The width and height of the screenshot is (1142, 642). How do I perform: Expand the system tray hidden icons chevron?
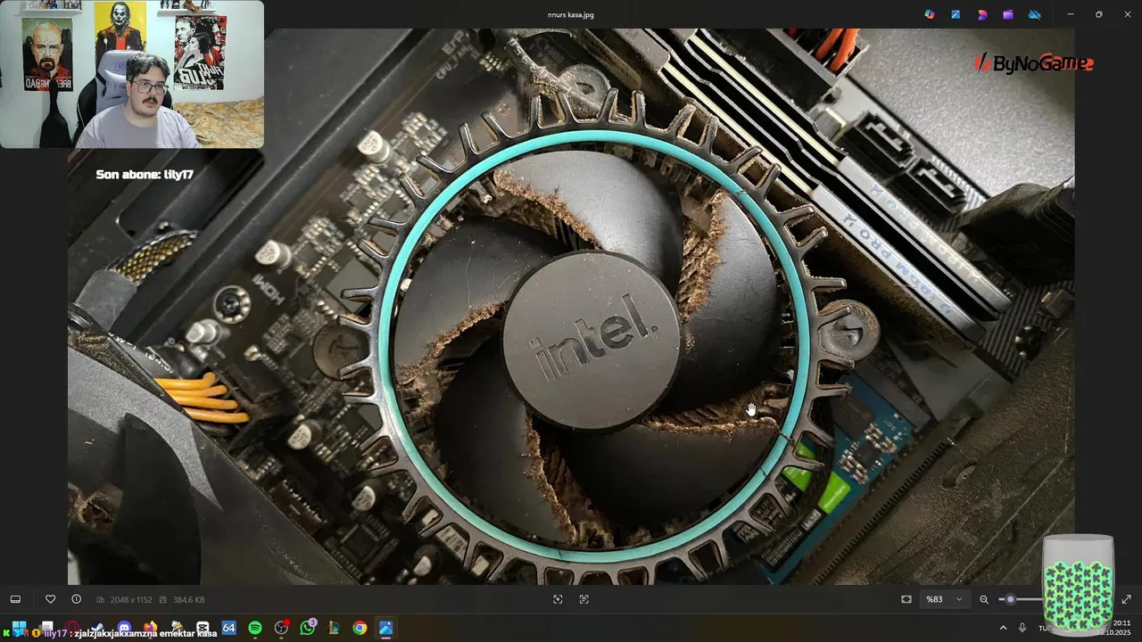point(1003,628)
